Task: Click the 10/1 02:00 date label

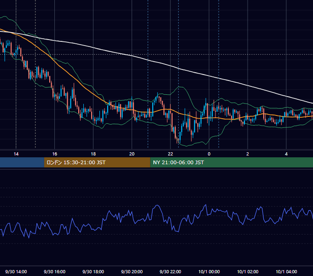Action: coord(248,271)
